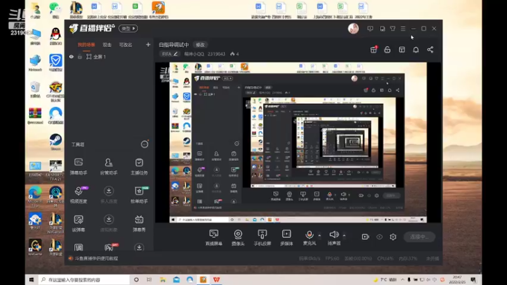Click the 连接中 start streaming button
Image resolution: width=507 pixels, height=285 pixels.
click(420, 237)
